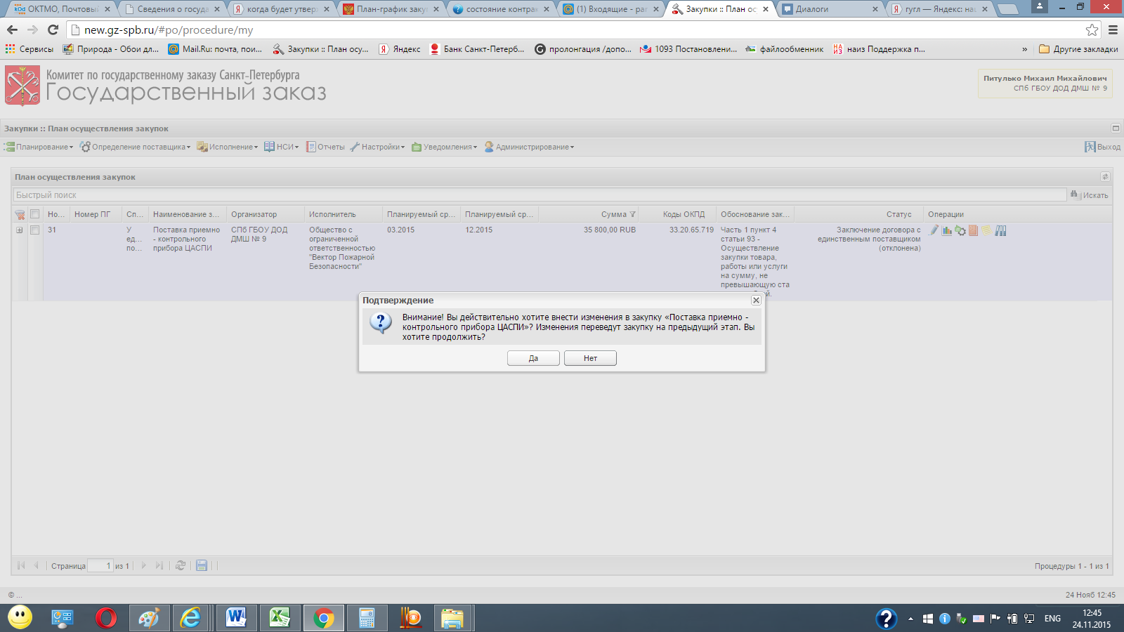Click the bar chart icon in the operations column

[x=947, y=230]
